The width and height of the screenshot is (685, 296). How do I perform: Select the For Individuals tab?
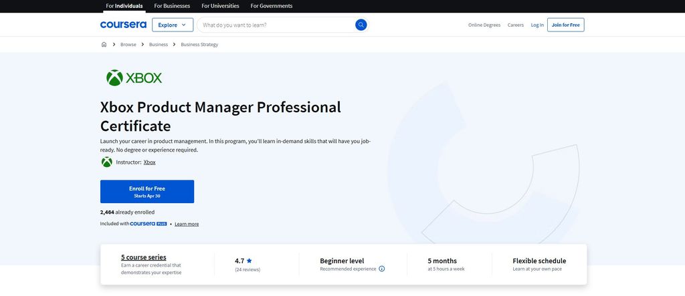point(124,6)
